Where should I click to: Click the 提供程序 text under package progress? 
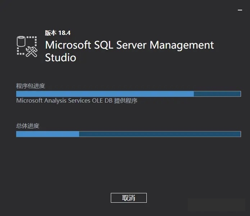click(126, 101)
